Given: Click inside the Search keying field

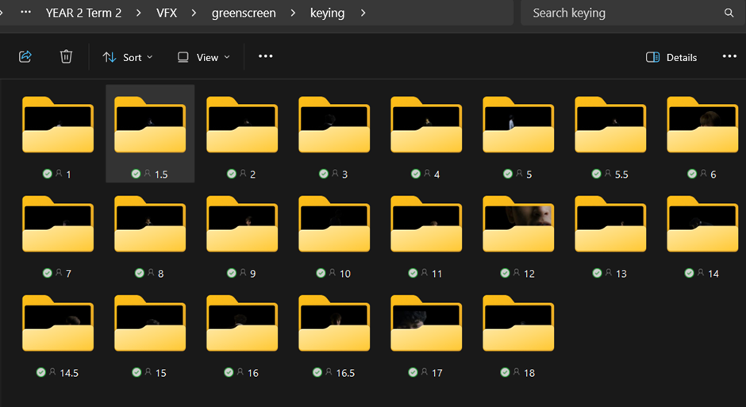Looking at the screenshot, I should pos(633,13).
